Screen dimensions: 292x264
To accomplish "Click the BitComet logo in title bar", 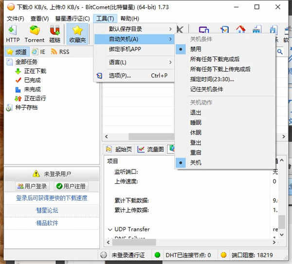I will click(x=11, y=7).
